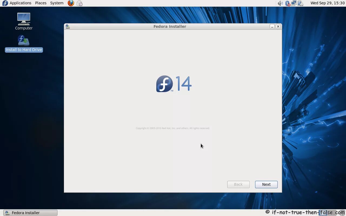Viewport: 346px width, 216px height.
Task: Open the Bluetooth status icon
Action: tap(287, 3)
